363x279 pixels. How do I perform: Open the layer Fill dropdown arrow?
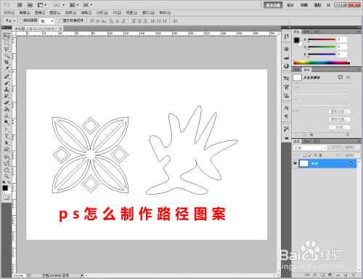click(358, 155)
